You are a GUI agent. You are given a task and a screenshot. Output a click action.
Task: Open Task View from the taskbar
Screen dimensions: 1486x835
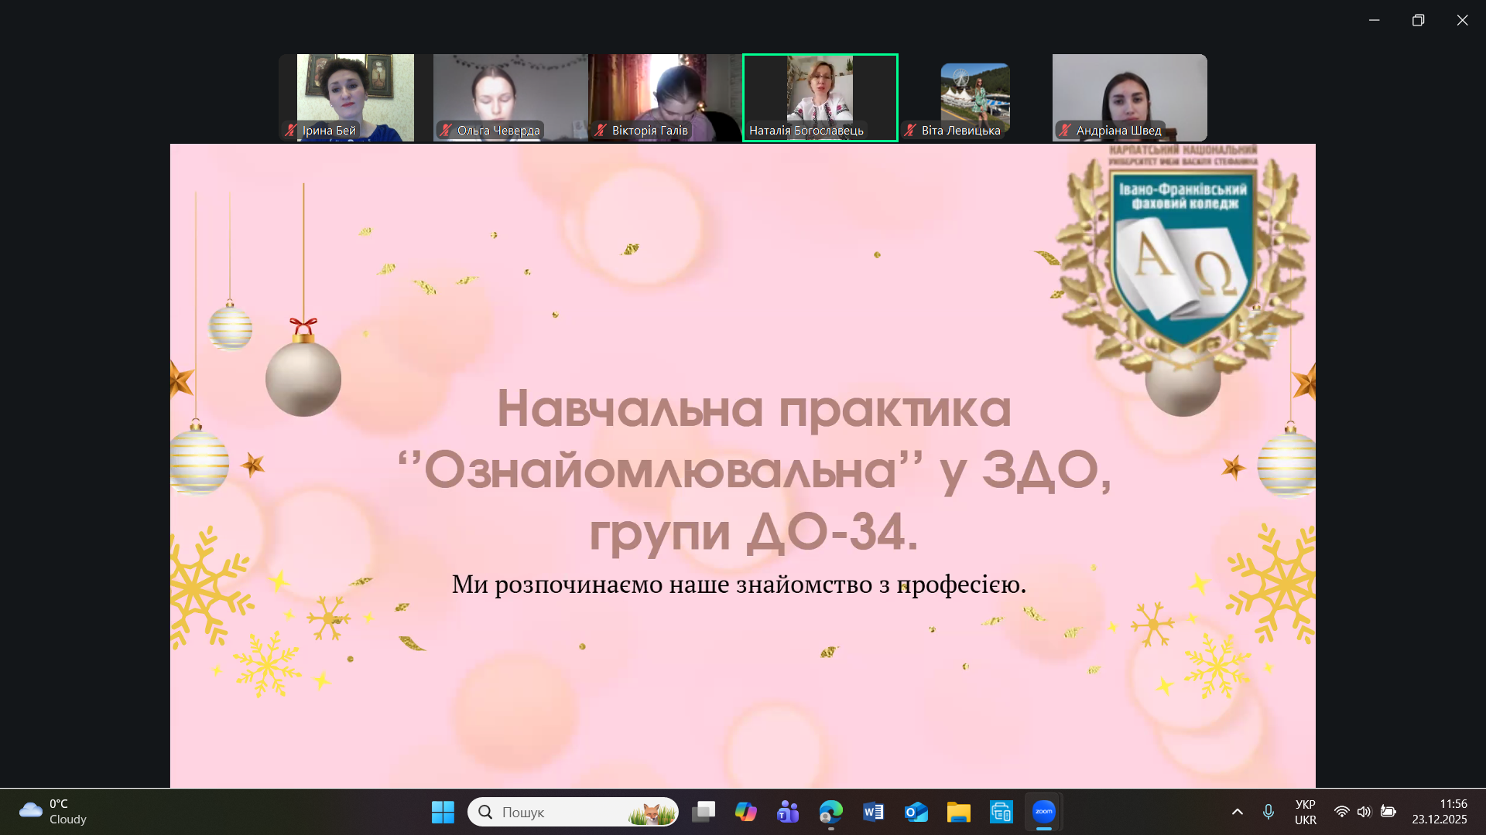click(704, 812)
